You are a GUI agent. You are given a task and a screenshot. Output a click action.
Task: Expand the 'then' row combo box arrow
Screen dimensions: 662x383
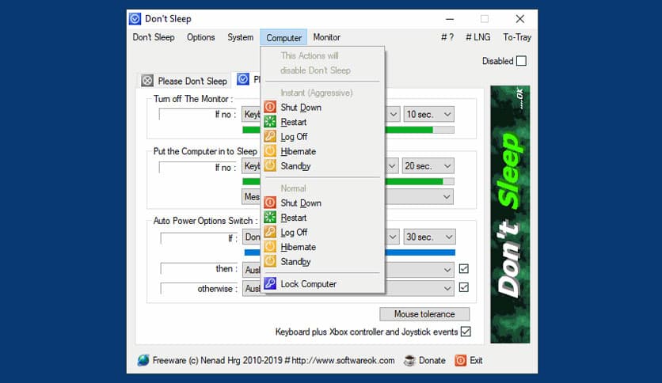(x=447, y=270)
